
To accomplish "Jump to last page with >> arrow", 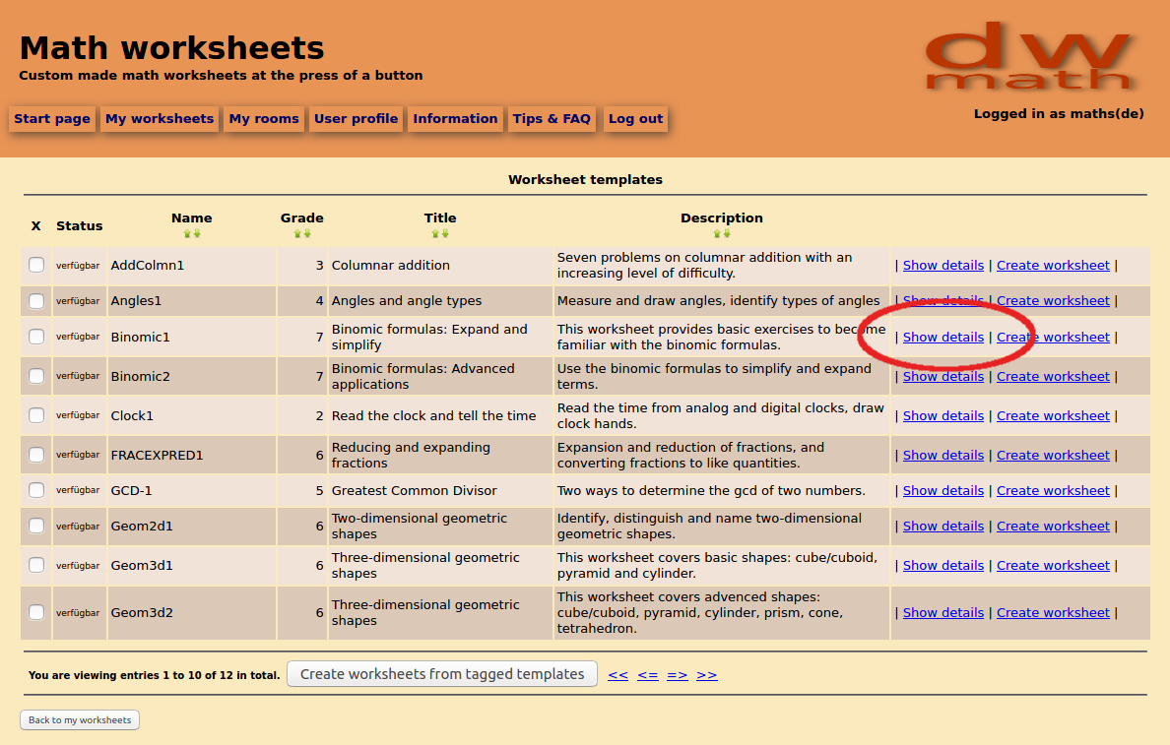I will click(x=707, y=674).
